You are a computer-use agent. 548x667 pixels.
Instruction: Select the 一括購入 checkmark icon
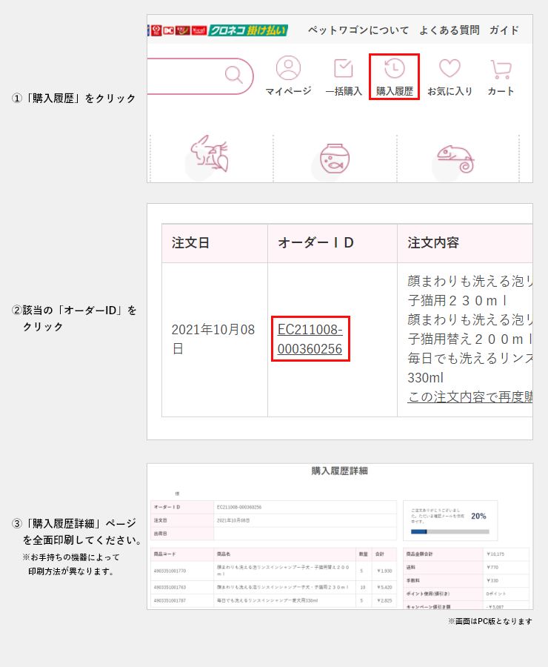coord(344,69)
